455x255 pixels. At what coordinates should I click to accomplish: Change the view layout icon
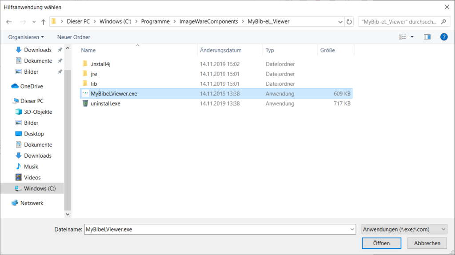[402, 37]
